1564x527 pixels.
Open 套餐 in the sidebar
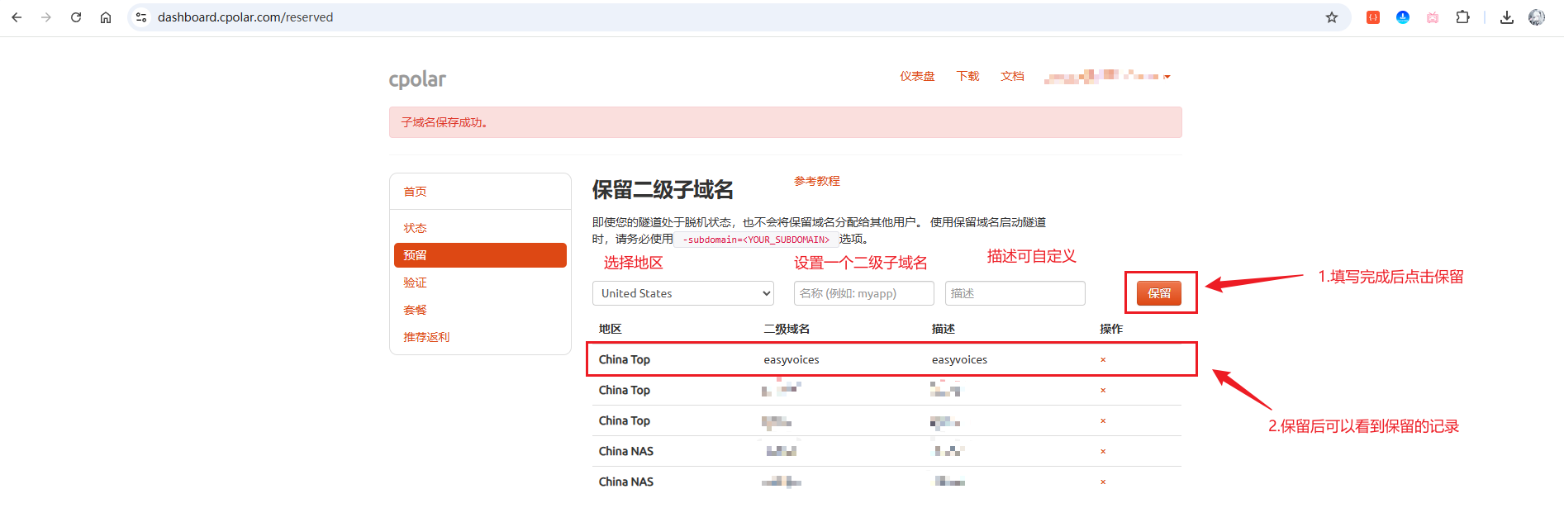pyautogui.click(x=415, y=310)
